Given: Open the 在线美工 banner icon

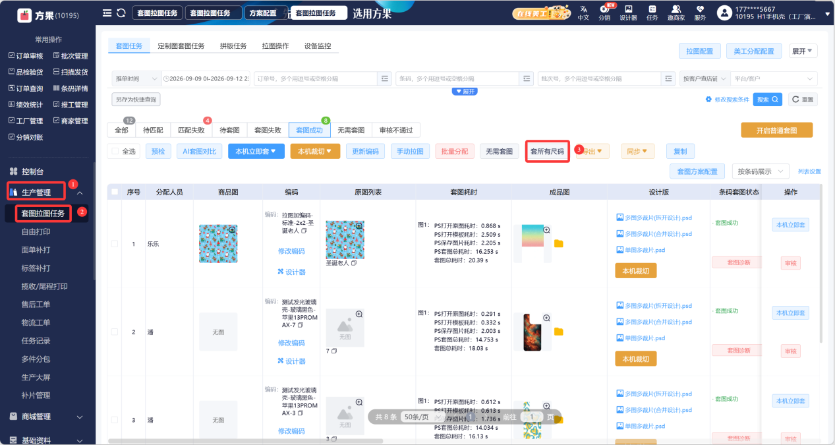Looking at the screenshot, I should pyautogui.click(x=541, y=13).
